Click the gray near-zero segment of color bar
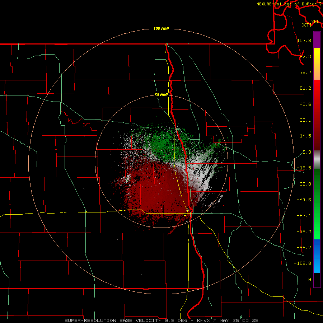The image size is (323, 323). pos(317,160)
